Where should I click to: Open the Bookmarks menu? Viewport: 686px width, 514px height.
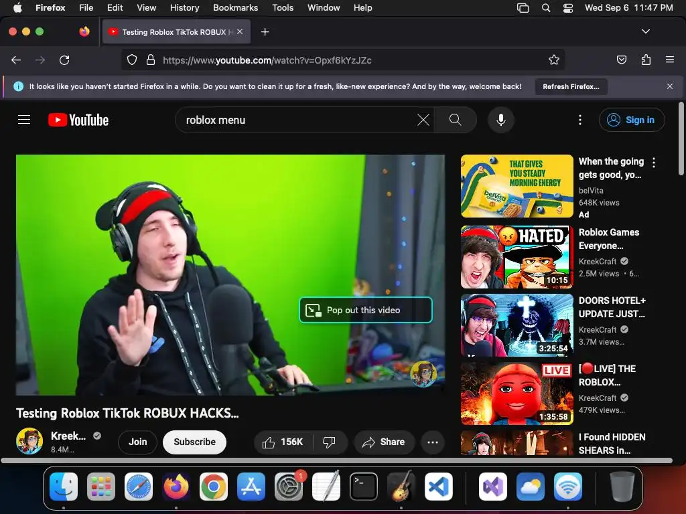(235, 8)
